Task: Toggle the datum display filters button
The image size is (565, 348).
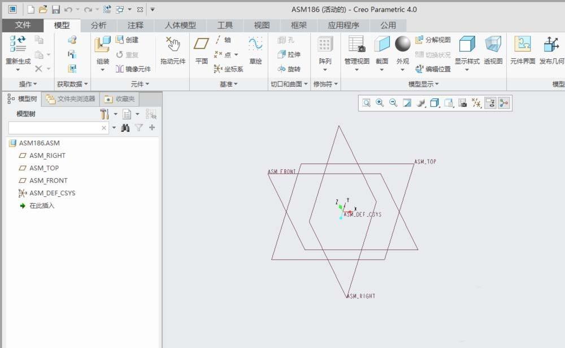Action: tap(477, 103)
